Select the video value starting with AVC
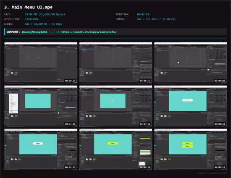231x178 pixels. (x=156, y=19)
